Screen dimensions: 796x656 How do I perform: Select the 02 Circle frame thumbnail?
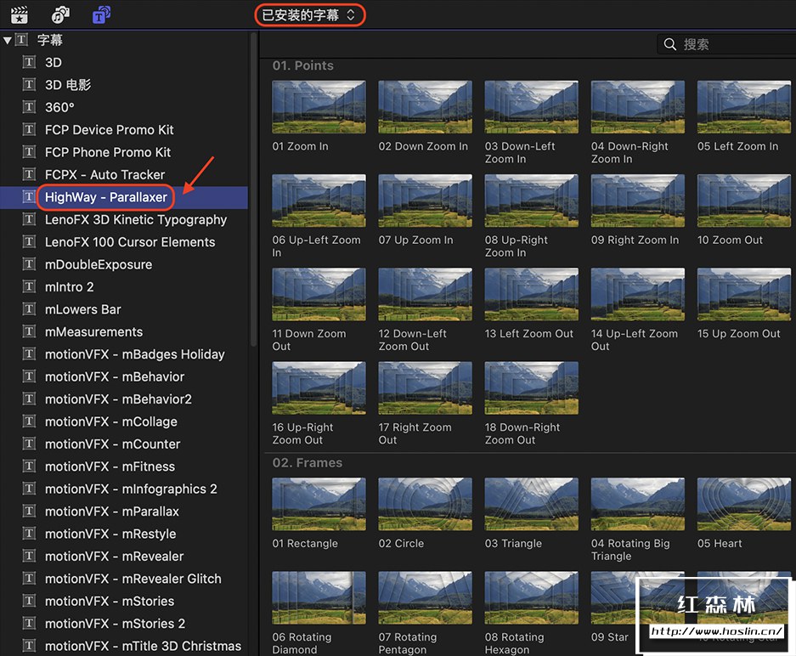coord(425,504)
